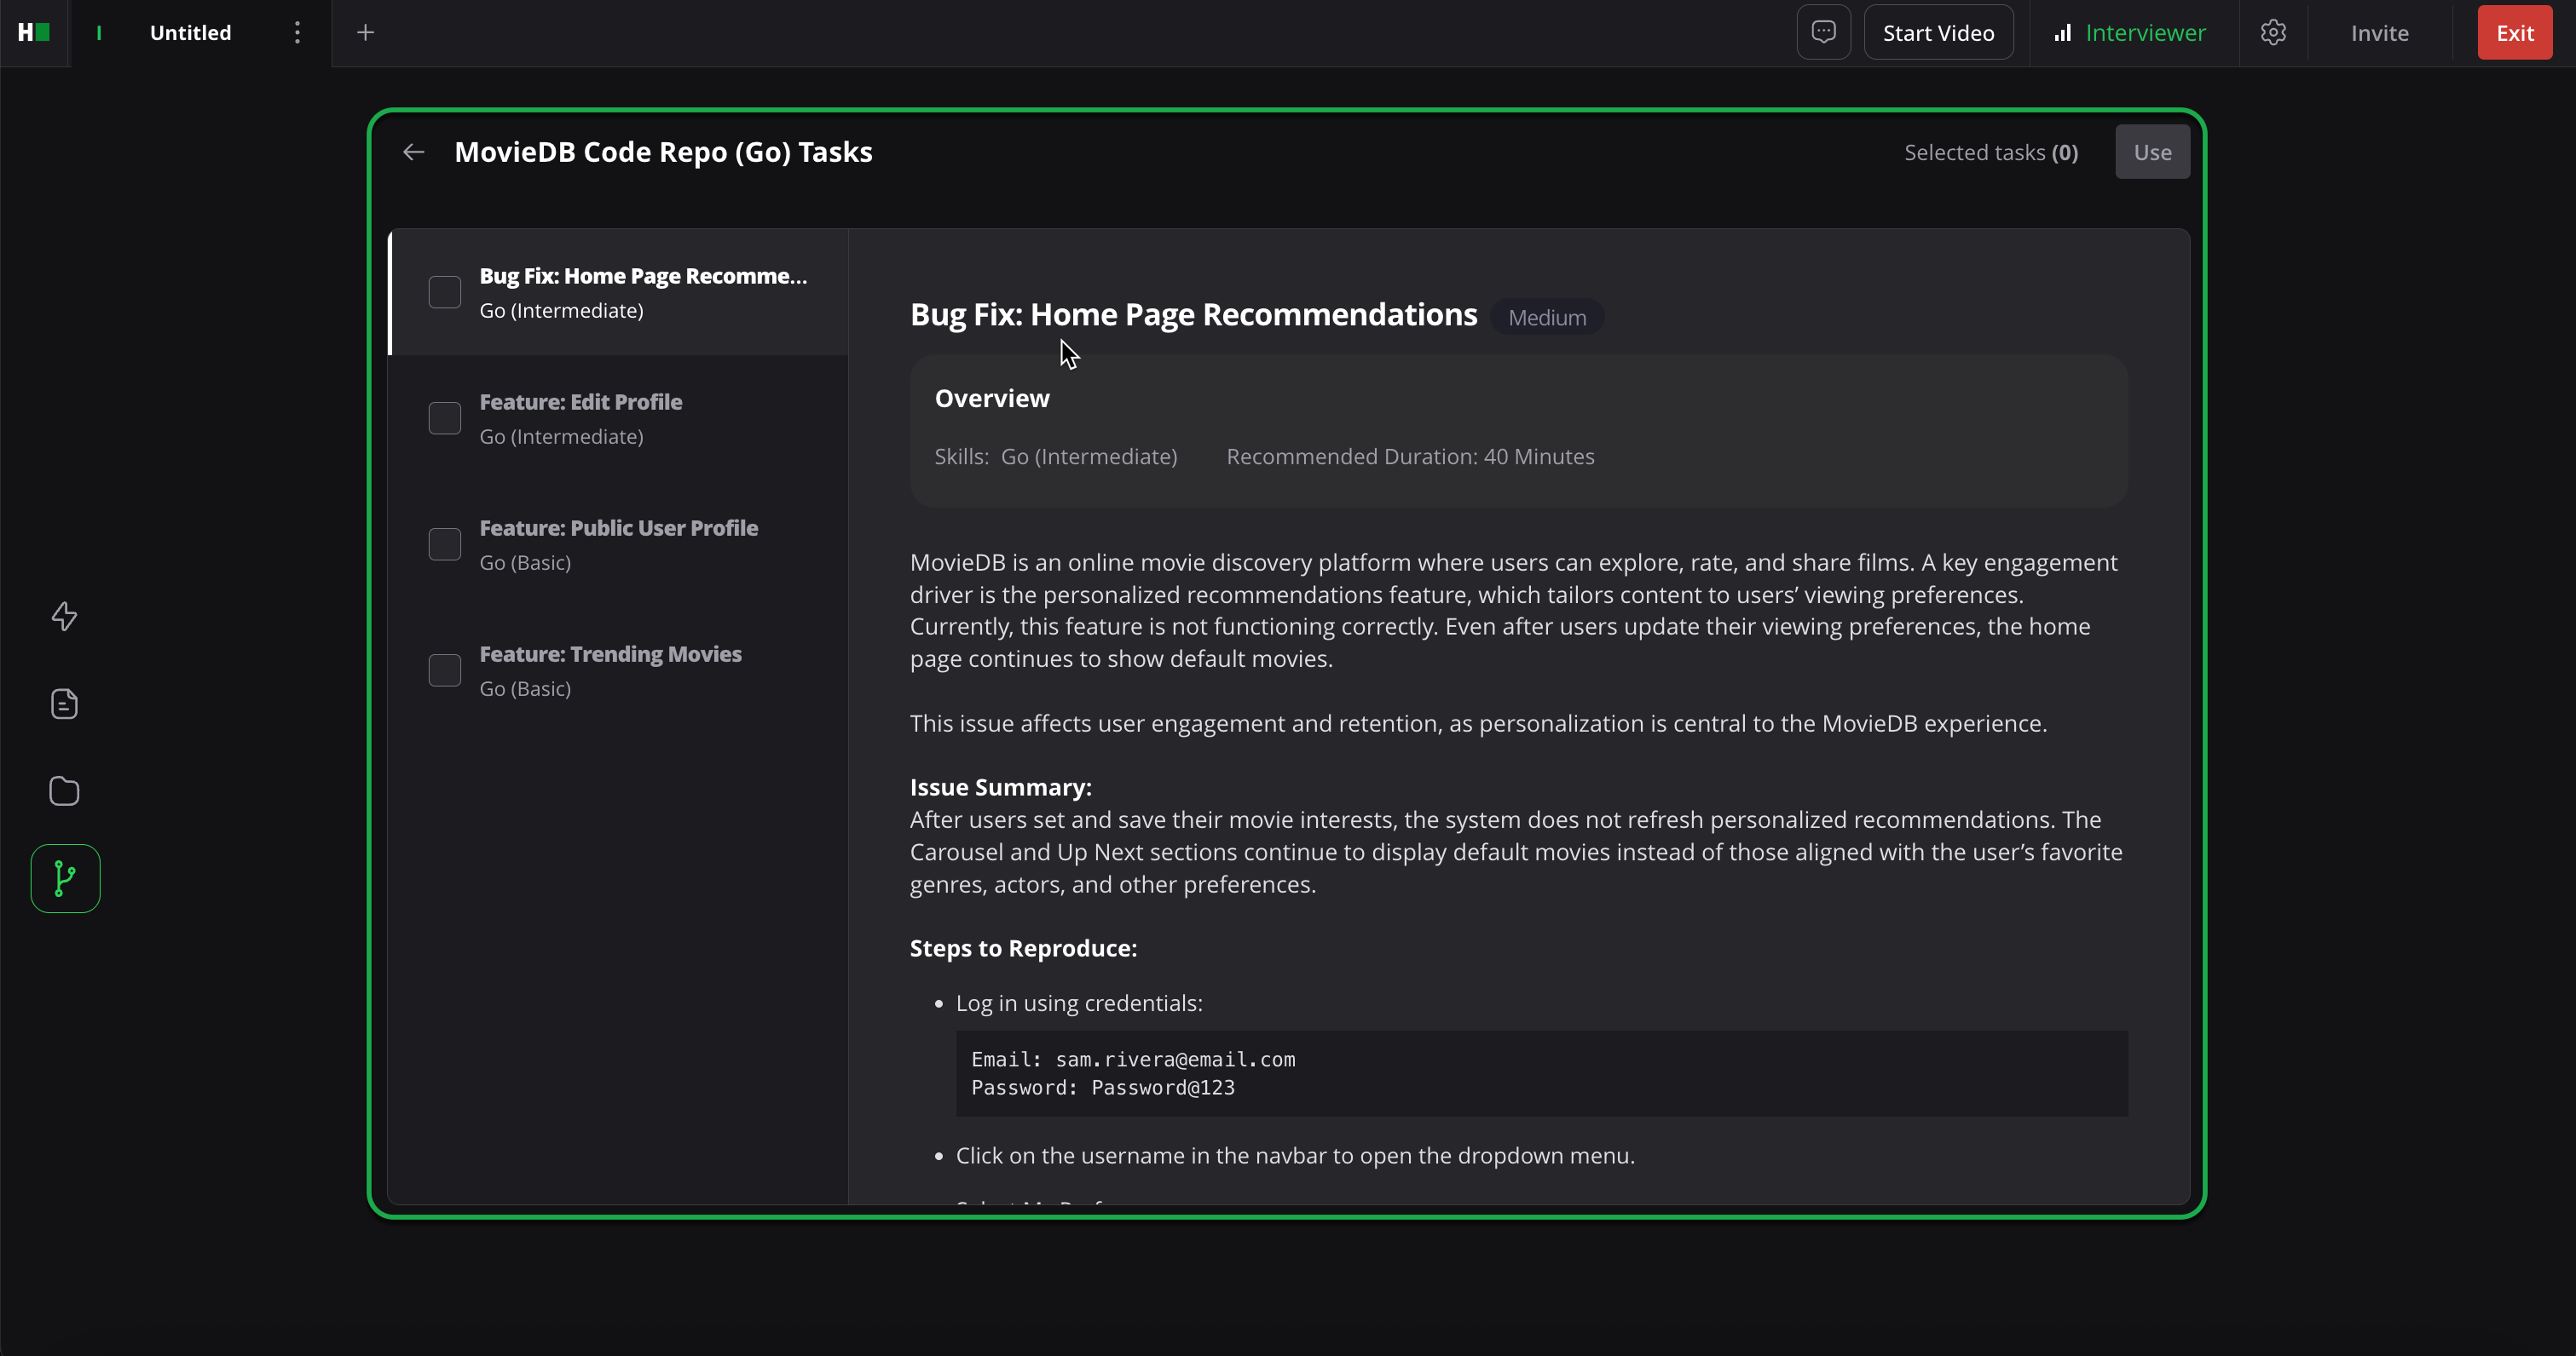
Task: Open the folder files sidebar icon
Action: click(x=64, y=791)
